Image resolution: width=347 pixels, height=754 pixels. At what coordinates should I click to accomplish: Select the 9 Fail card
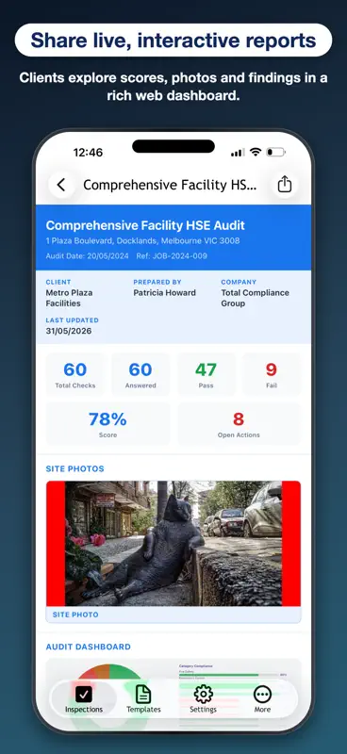tap(272, 374)
